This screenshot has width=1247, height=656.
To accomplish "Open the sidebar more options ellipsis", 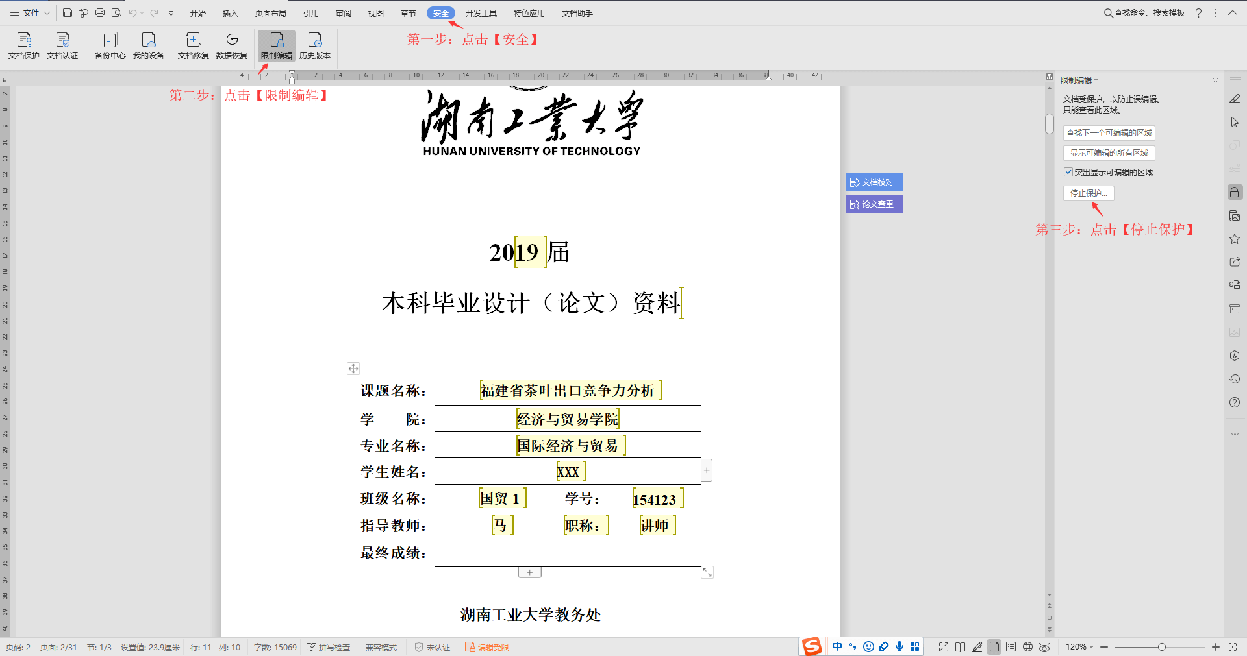I will click(1235, 434).
